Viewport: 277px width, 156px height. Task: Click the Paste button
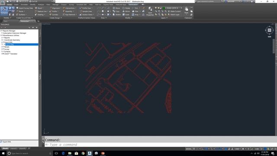pyautogui.click(x=187, y=10)
